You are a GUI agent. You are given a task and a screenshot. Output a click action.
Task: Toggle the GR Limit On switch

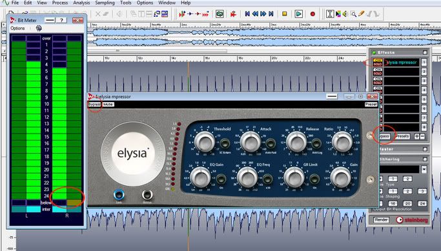coord(314,179)
